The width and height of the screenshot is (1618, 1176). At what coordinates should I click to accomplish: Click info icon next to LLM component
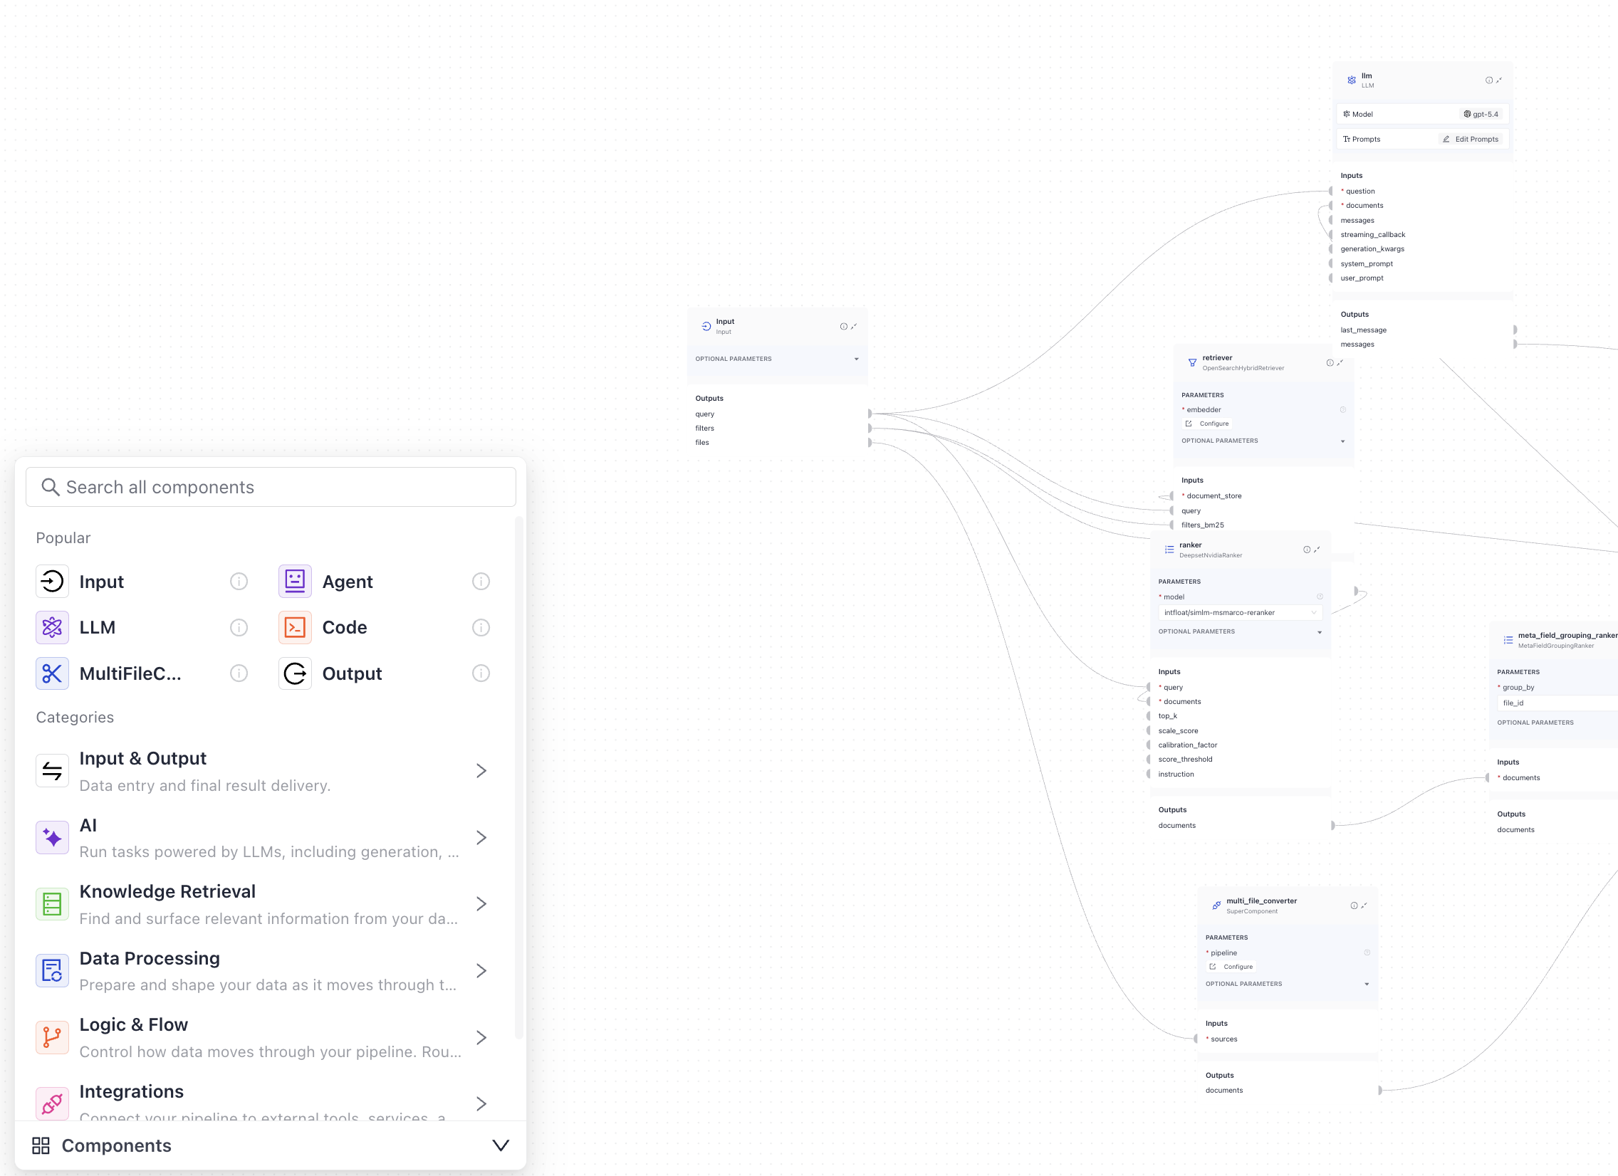[239, 628]
